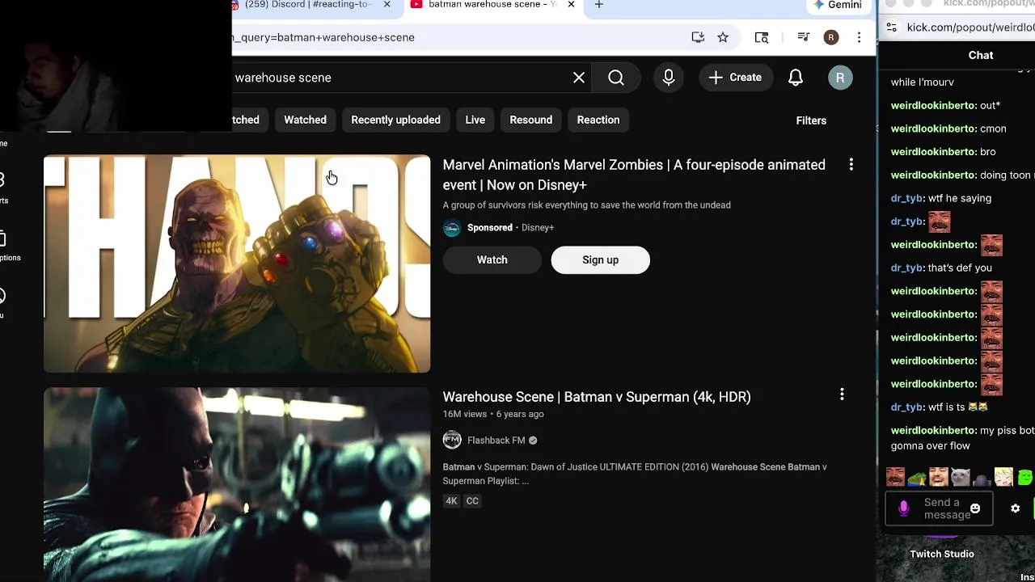The height and width of the screenshot is (582, 1035).
Task: Click the 4K badge on Warehouse Scene video
Action: pos(451,501)
